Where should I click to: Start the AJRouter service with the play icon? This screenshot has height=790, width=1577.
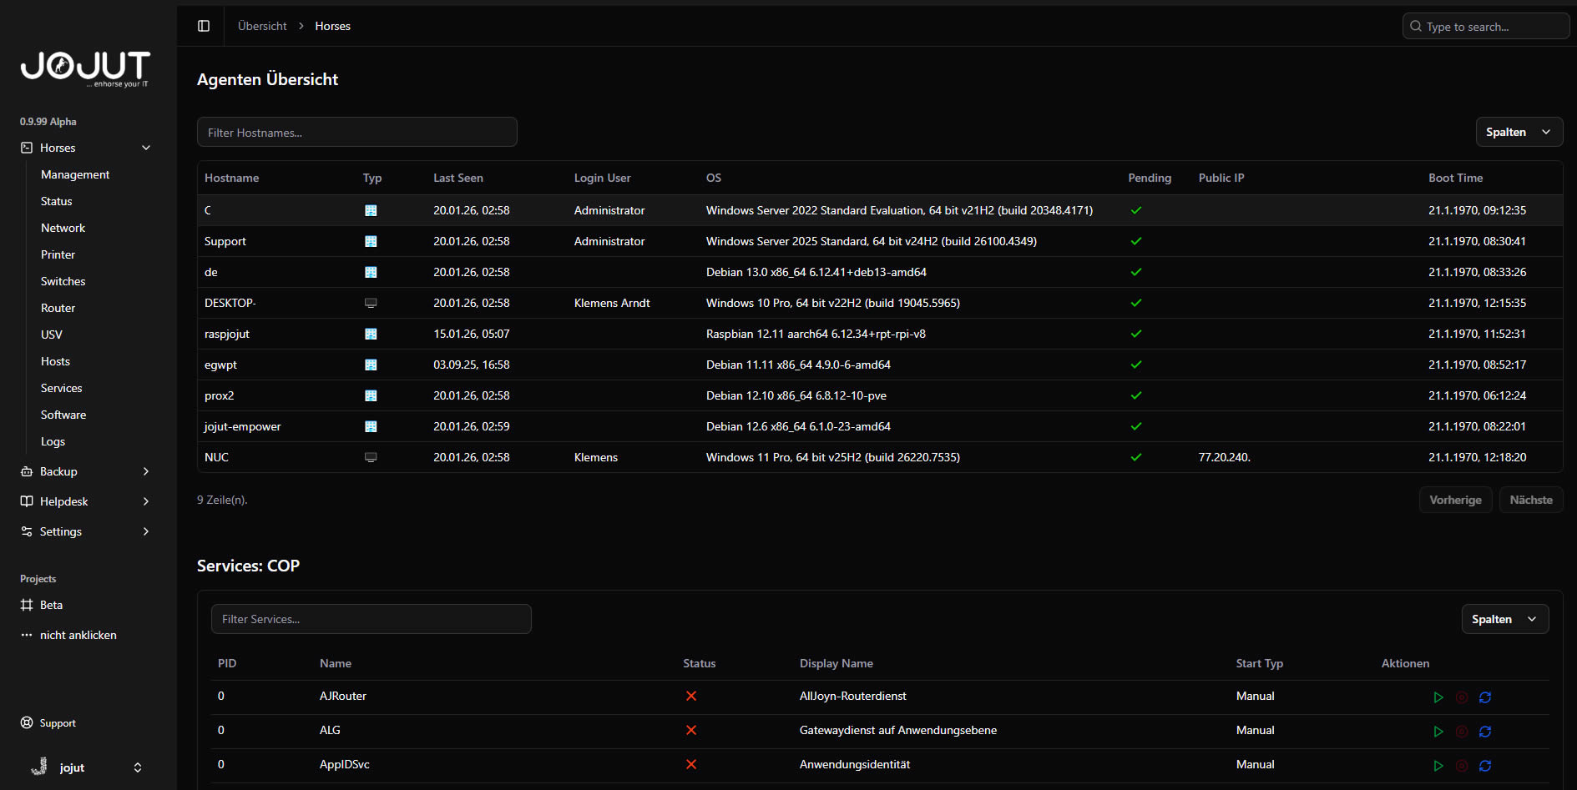click(x=1438, y=697)
